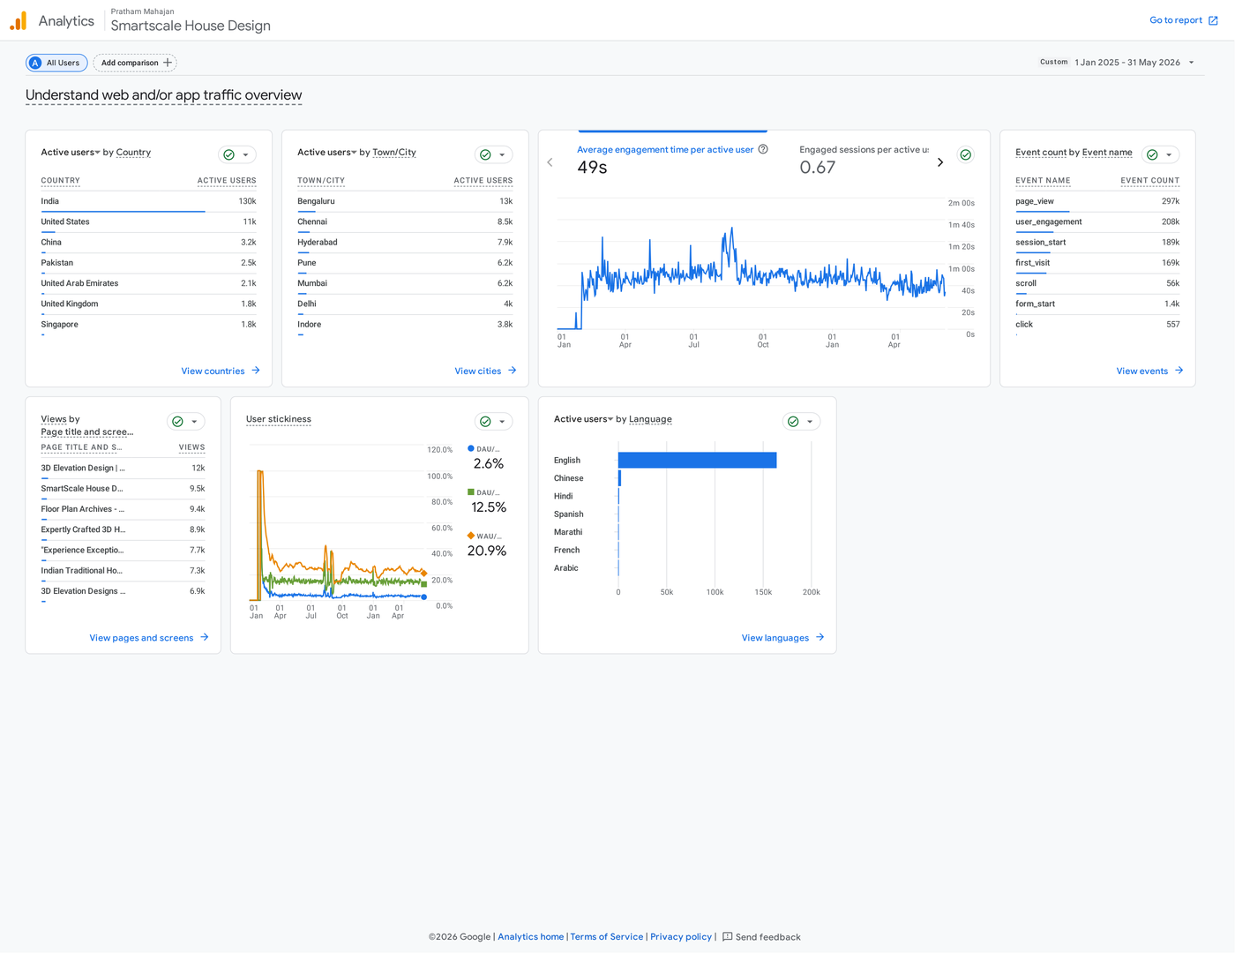Toggle the green DAU/WAU legend swatch

471,492
